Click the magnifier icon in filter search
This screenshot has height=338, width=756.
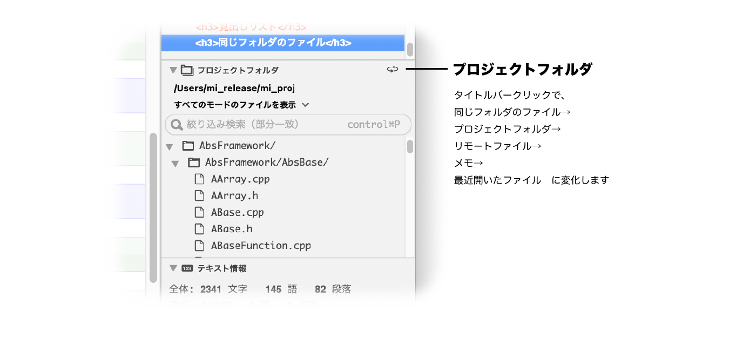pyautogui.click(x=176, y=125)
